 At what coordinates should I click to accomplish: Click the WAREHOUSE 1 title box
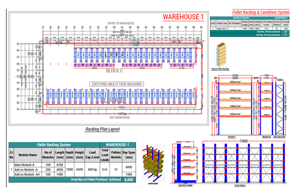click(183, 17)
